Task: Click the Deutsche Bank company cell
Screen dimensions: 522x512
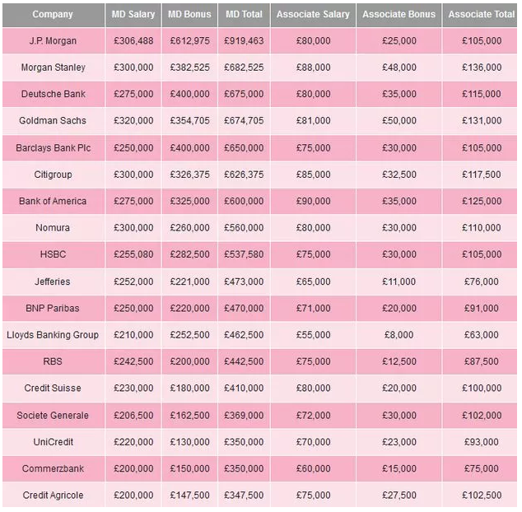Action: tap(53, 95)
